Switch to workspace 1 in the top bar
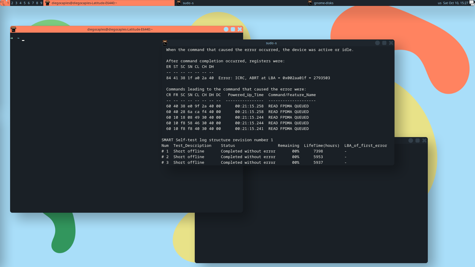 tap(8, 3)
